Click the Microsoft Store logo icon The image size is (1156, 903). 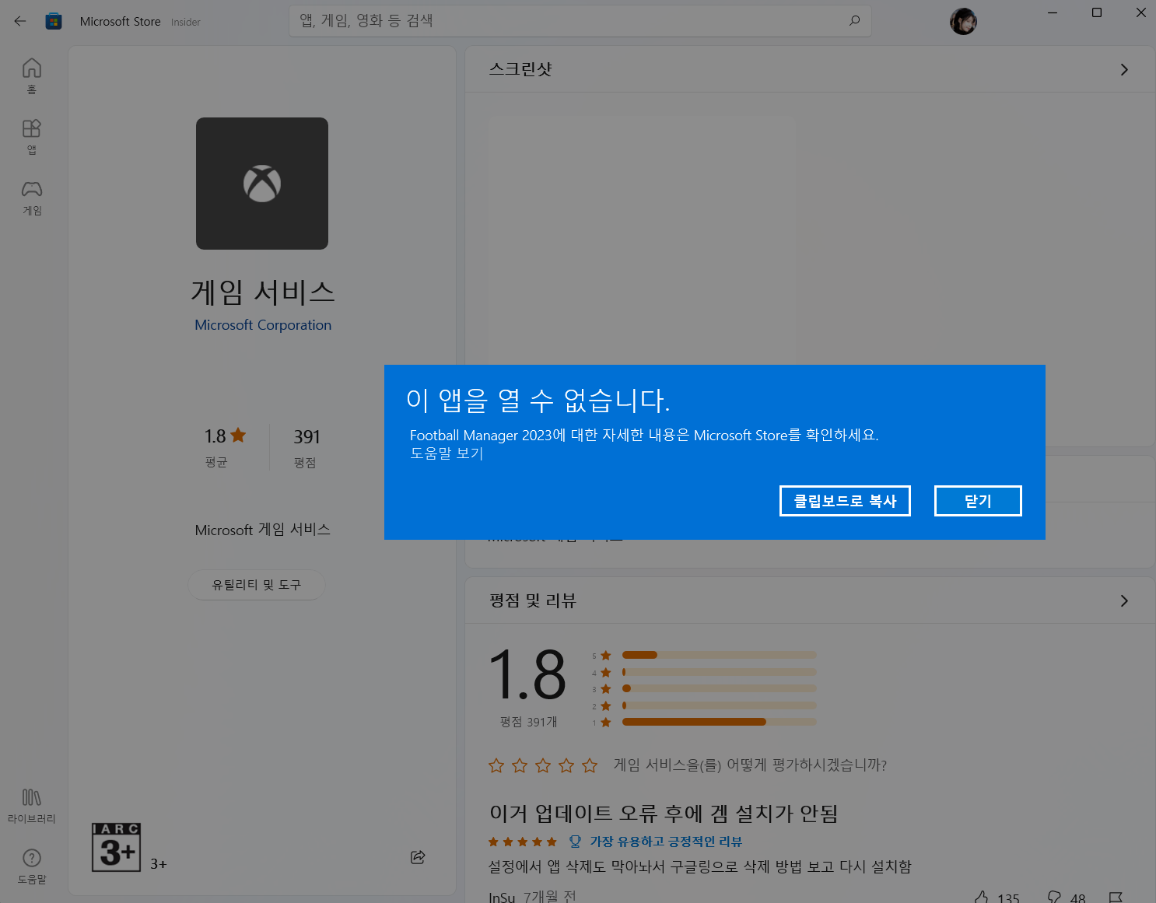coord(54,21)
